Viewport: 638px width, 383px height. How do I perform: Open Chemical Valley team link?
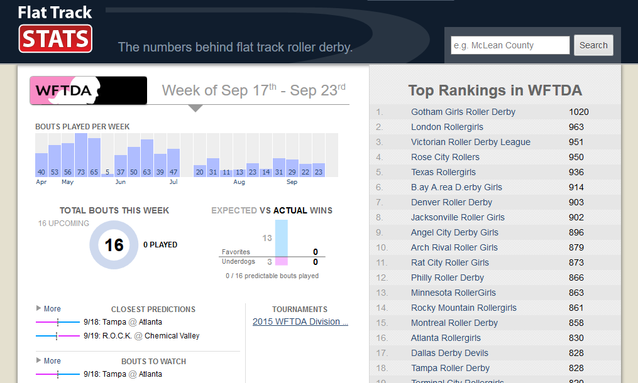(x=172, y=336)
